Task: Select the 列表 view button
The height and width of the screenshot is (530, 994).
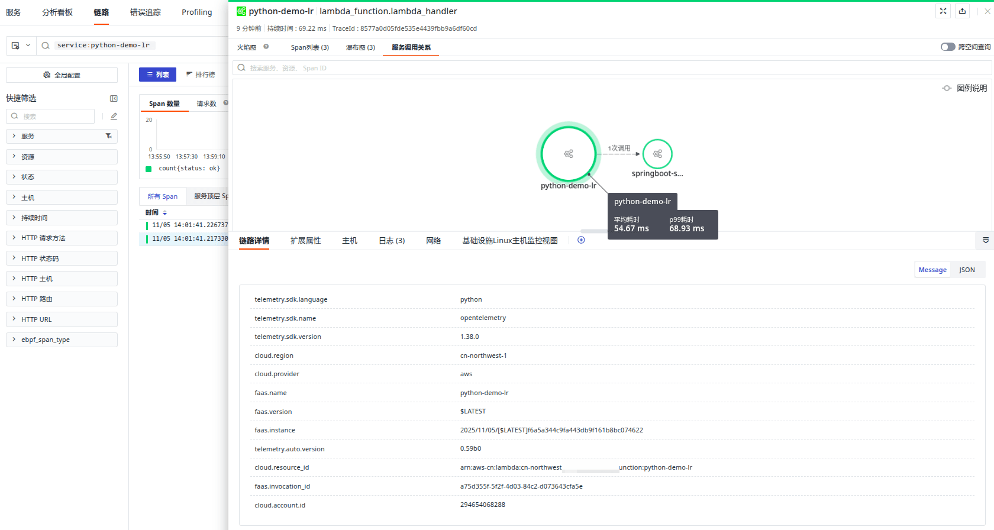Action: point(157,75)
